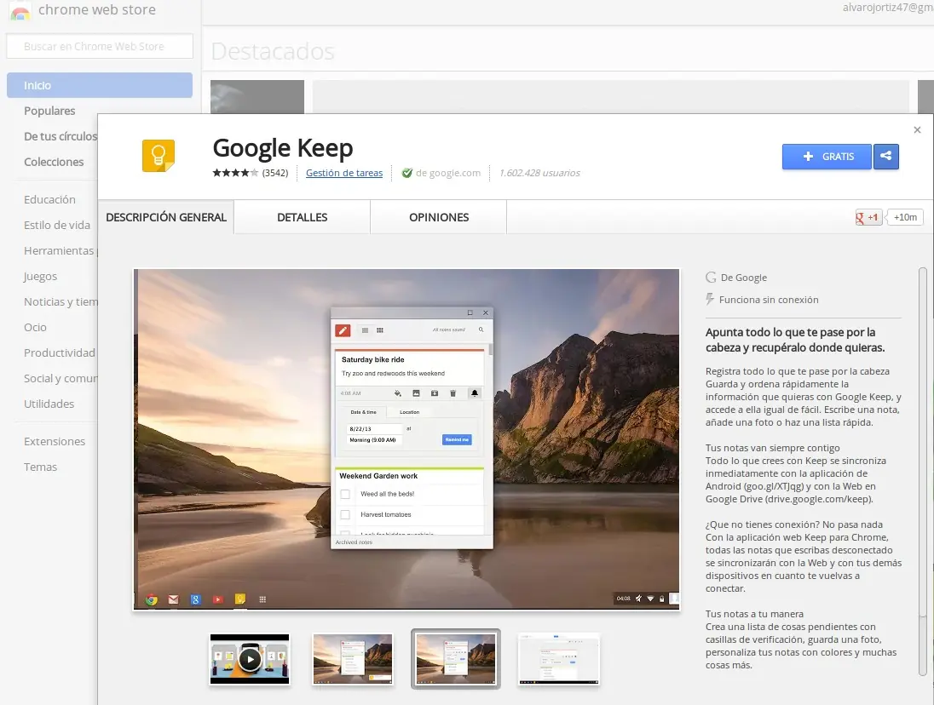934x705 pixels.
Task: Choose the Social y comunicación category
Action: tap(61, 378)
